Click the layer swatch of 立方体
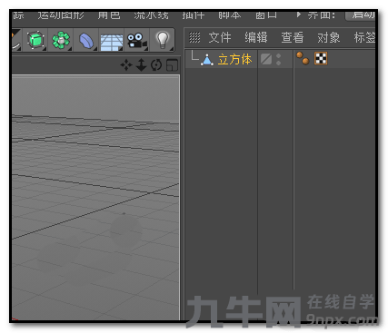This screenshot has width=388, height=333. (266, 59)
